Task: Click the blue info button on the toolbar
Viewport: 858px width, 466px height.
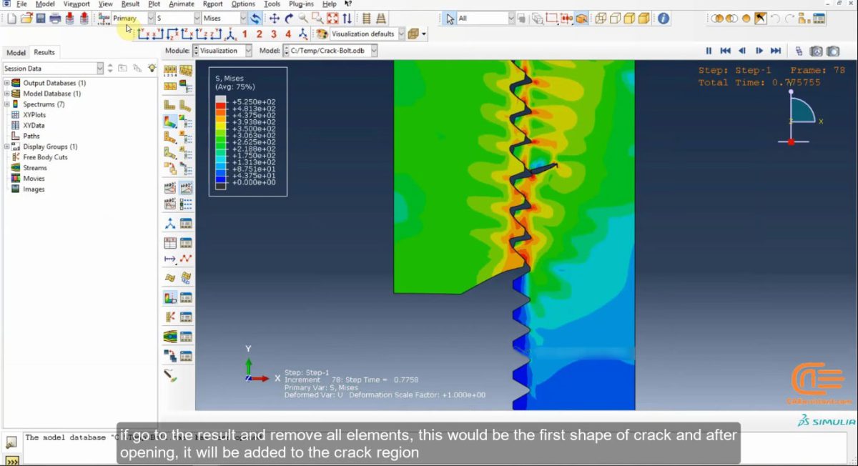Action: coord(663,18)
